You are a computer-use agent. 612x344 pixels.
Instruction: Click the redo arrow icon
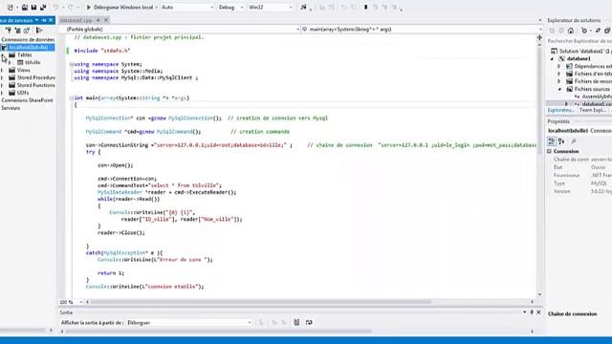[x=71, y=7]
